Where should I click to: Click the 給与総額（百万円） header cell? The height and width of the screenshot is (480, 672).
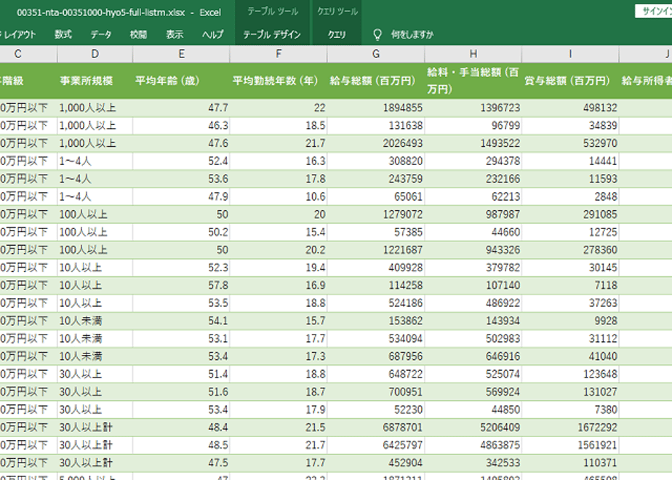pos(376,81)
